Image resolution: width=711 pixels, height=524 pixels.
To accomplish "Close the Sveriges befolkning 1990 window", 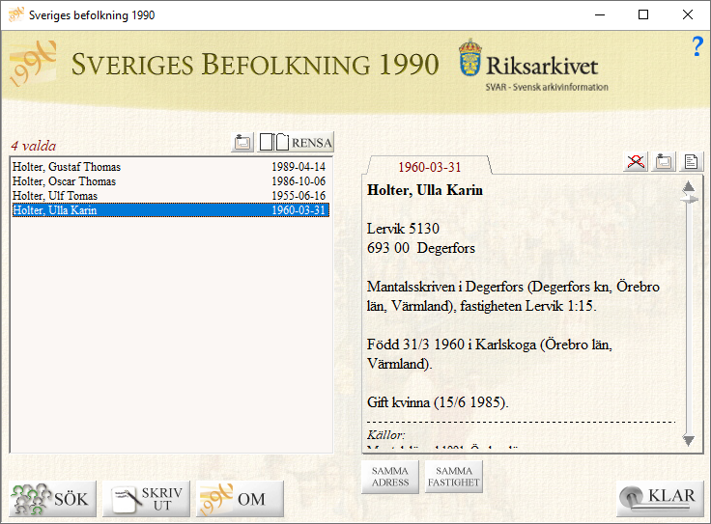I will tap(688, 14).
